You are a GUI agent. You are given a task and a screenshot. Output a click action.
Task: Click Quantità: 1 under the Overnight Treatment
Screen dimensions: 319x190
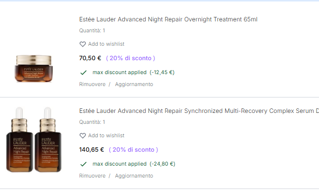tap(92, 30)
